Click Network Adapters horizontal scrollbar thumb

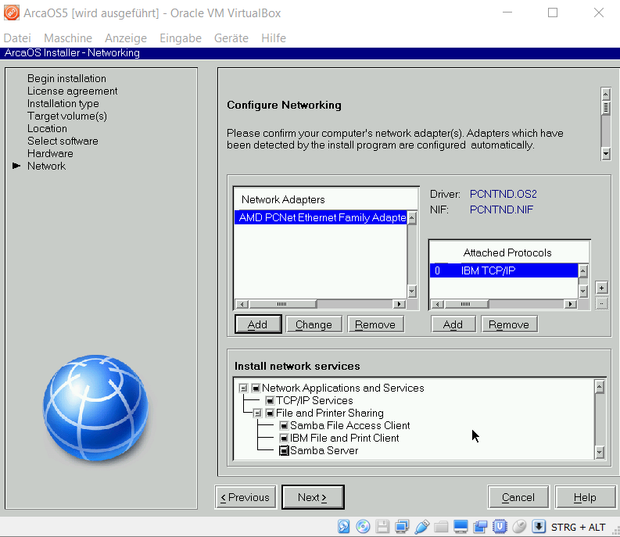click(282, 304)
